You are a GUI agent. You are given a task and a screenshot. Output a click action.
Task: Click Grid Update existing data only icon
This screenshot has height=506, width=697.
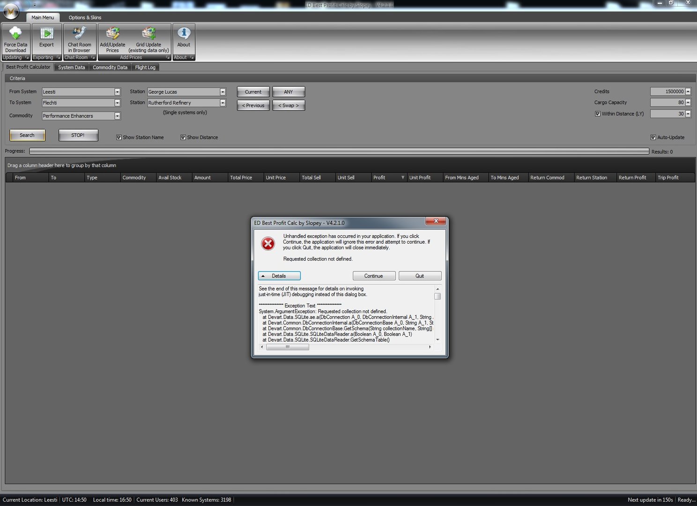point(148,33)
